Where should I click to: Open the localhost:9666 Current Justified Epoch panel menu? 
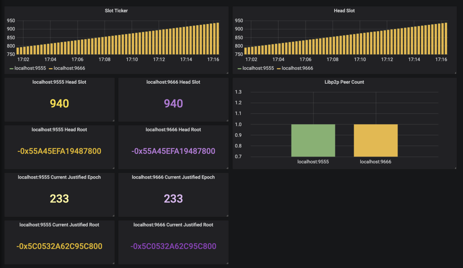coord(173,177)
